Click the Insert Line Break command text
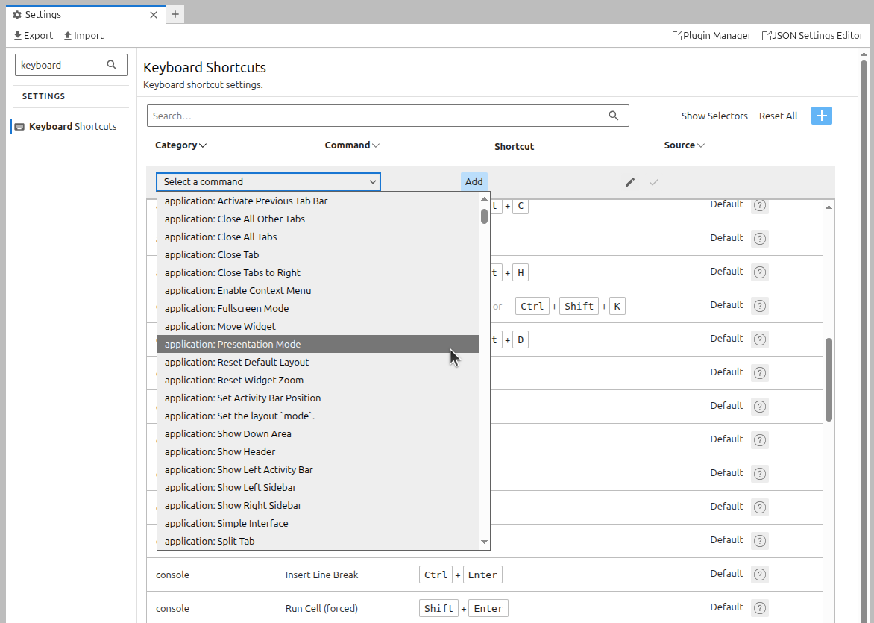 [x=321, y=575]
